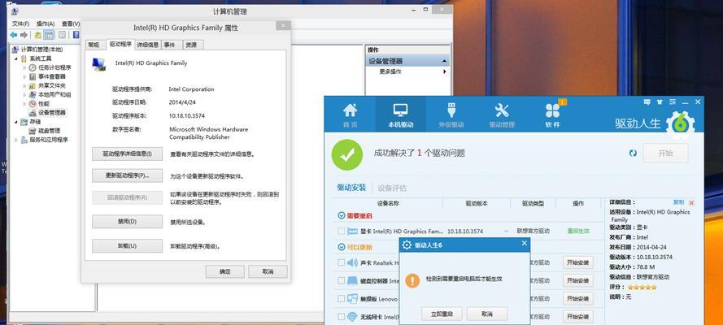Click 驱动程序详细信息(I) button

127,154
